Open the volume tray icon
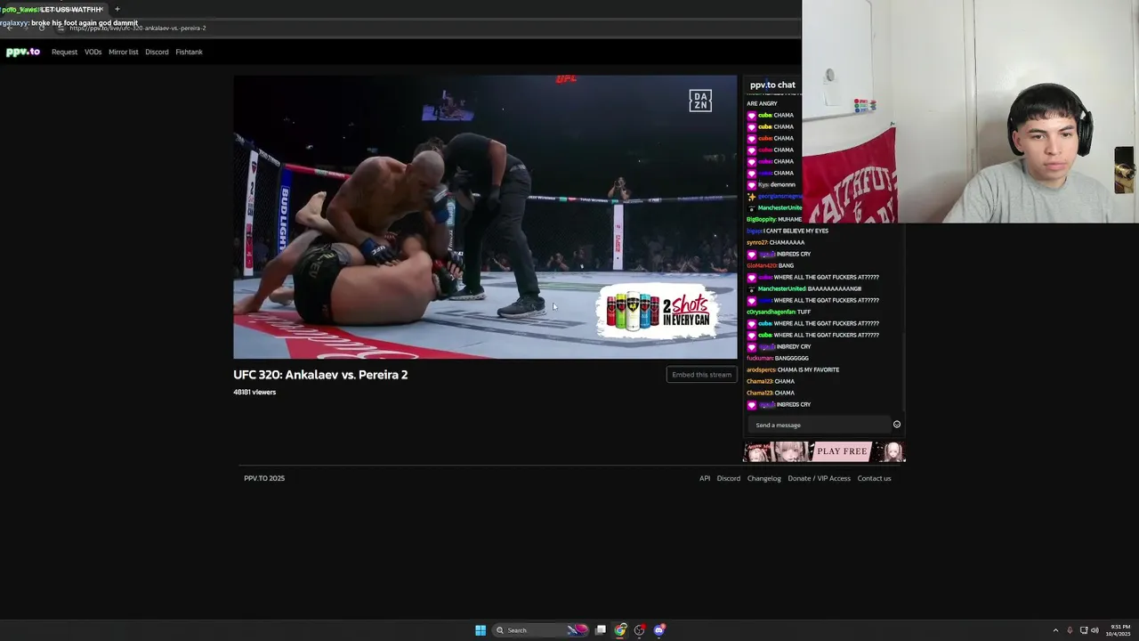This screenshot has width=1139, height=641. (1095, 630)
